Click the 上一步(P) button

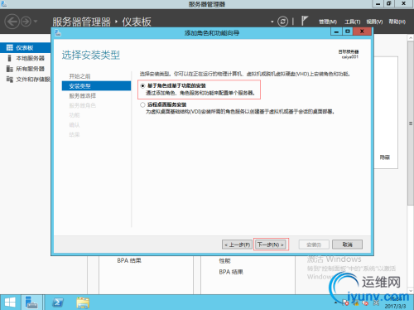(237, 245)
